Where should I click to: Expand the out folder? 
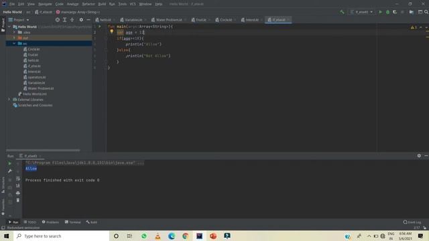click(14, 37)
